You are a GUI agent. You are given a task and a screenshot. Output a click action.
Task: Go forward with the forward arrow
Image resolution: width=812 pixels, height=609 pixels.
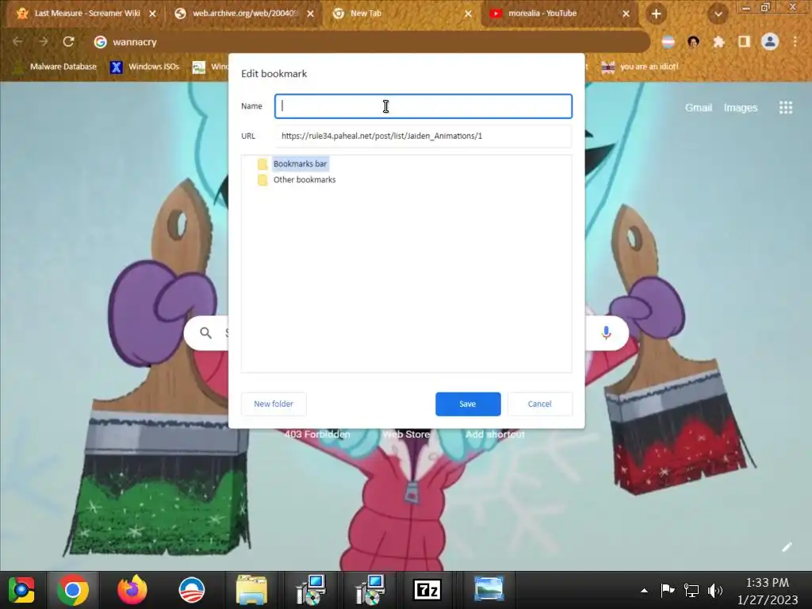point(43,41)
